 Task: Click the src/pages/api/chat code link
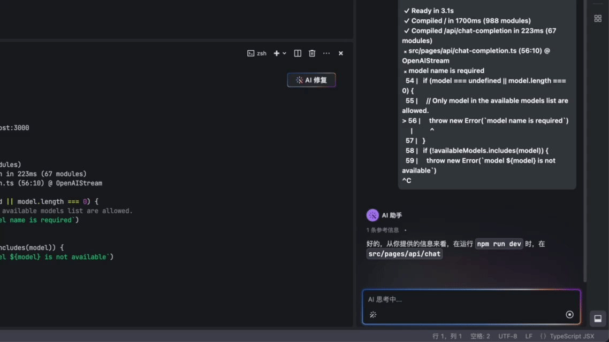[404, 254]
